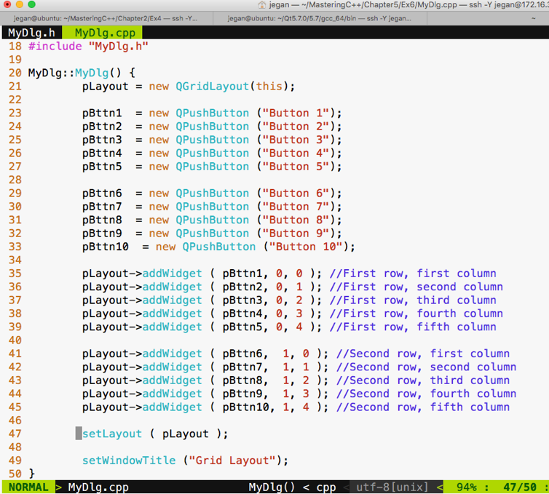Minimize the window using yellow button
The height and width of the screenshot is (494, 549).
[x=20, y=5]
